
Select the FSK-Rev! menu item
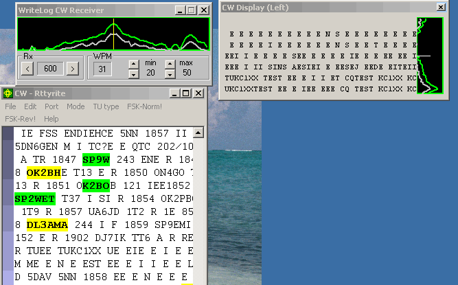pos(20,119)
